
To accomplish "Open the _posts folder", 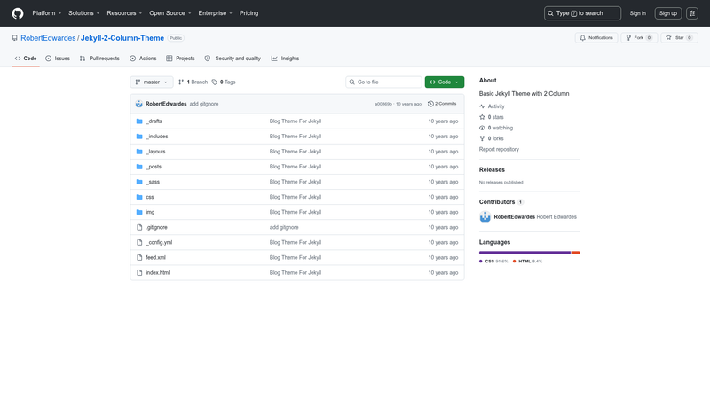I will click(x=154, y=167).
